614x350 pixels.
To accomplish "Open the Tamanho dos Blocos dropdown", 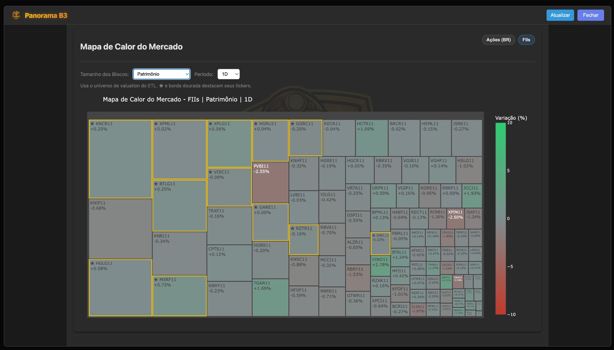I will click(x=161, y=74).
